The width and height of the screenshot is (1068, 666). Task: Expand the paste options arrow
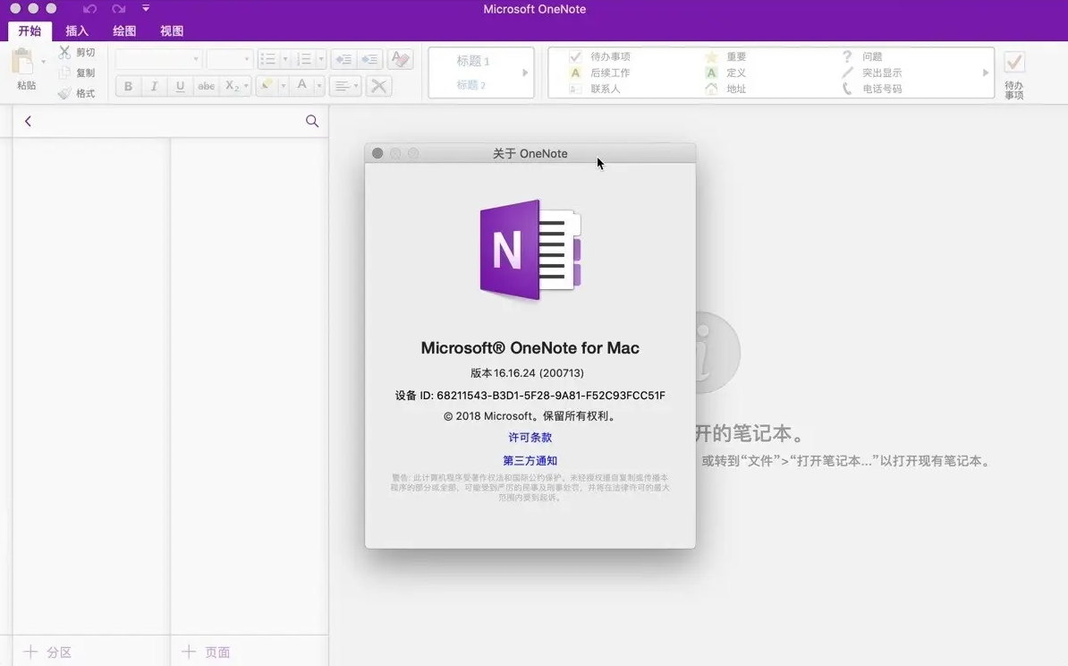pyautogui.click(x=44, y=62)
